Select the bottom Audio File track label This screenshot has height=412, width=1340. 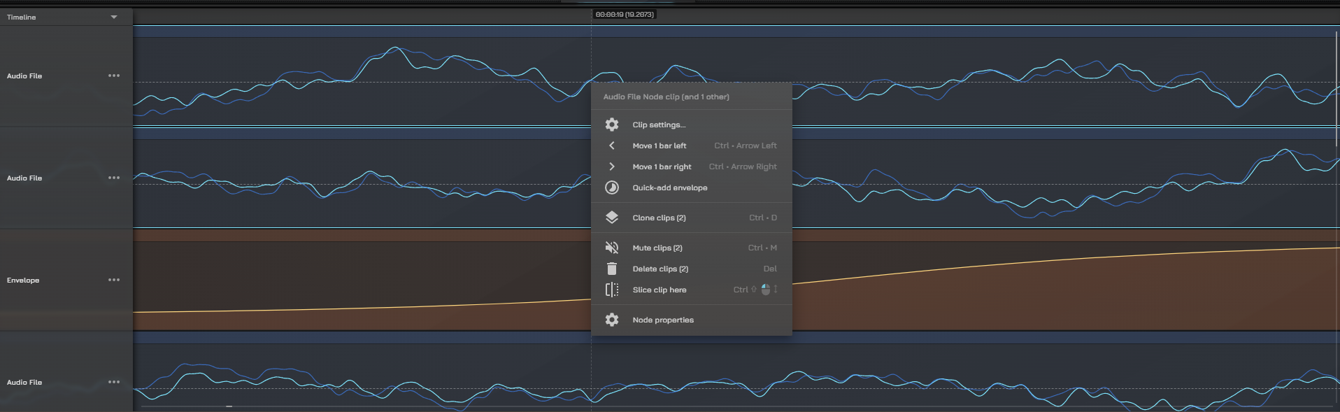pos(24,382)
